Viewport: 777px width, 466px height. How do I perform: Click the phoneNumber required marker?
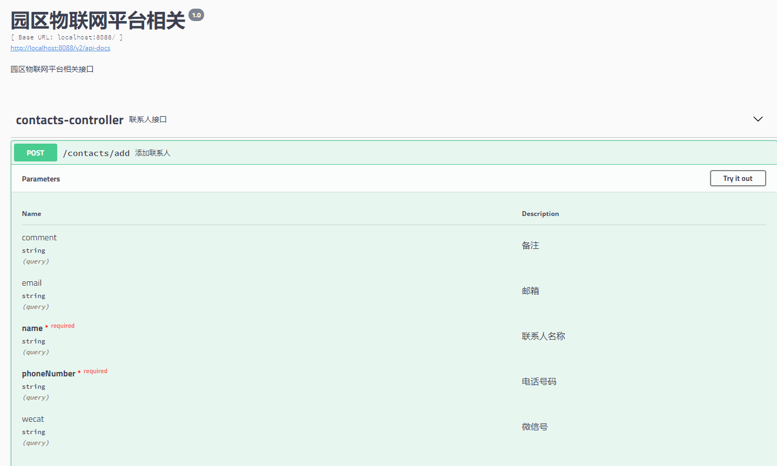(94, 371)
